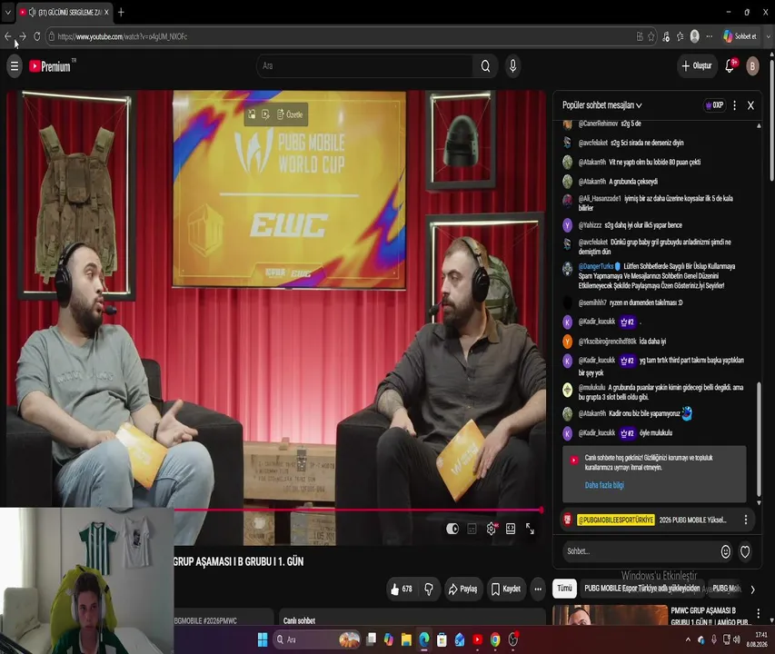Image resolution: width=775 pixels, height=654 pixels.
Task: Start voice search with microphone icon
Action: pyautogui.click(x=512, y=65)
